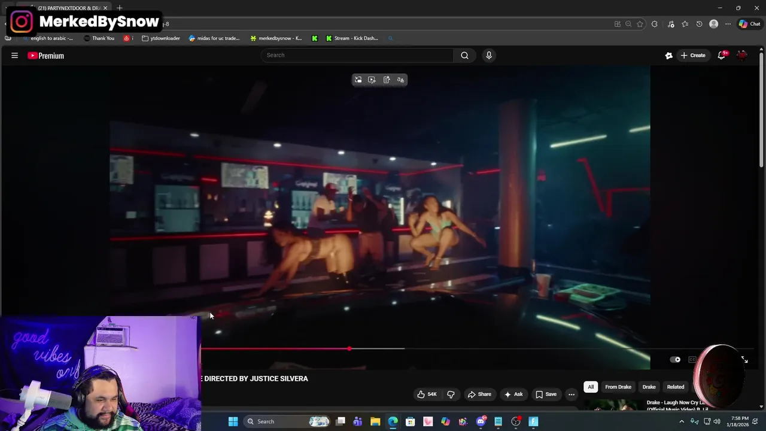The width and height of the screenshot is (766, 431).
Task: Click the red playhead dot on the progress bar
Action: (x=349, y=348)
